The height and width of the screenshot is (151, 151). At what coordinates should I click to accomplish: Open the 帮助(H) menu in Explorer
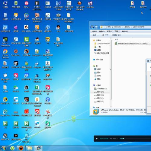point(125,31)
